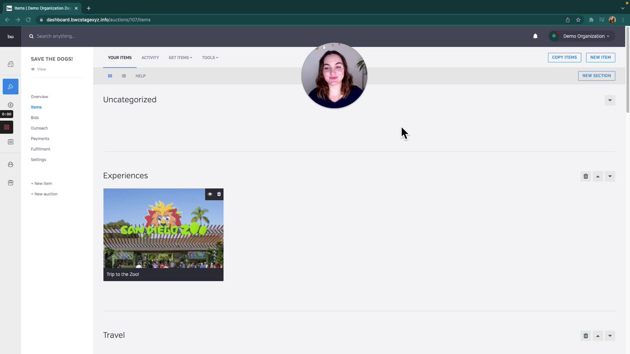
Task: Toggle visibility of Trip to the Zoo item
Action: [210, 194]
